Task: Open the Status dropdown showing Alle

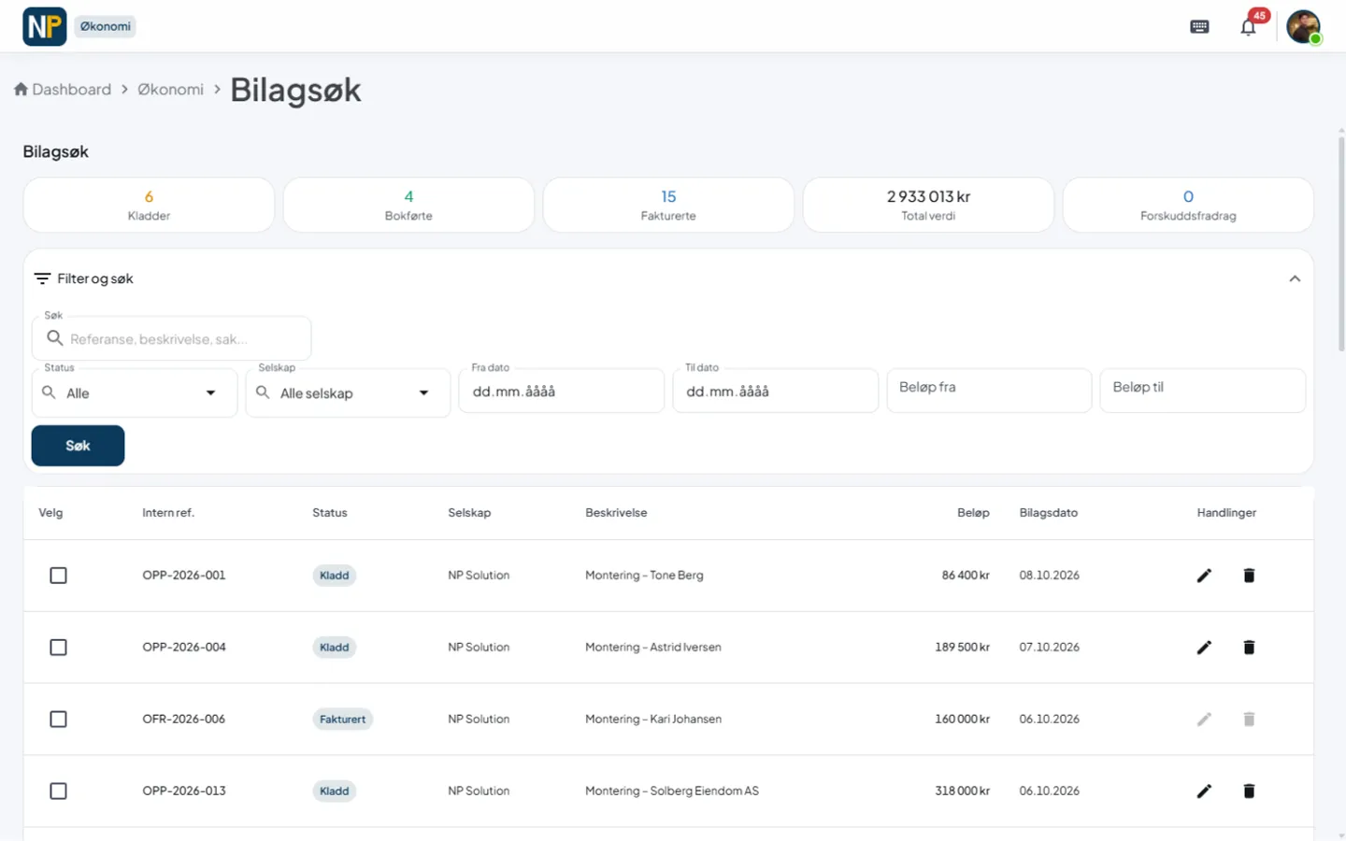Action: coord(135,393)
